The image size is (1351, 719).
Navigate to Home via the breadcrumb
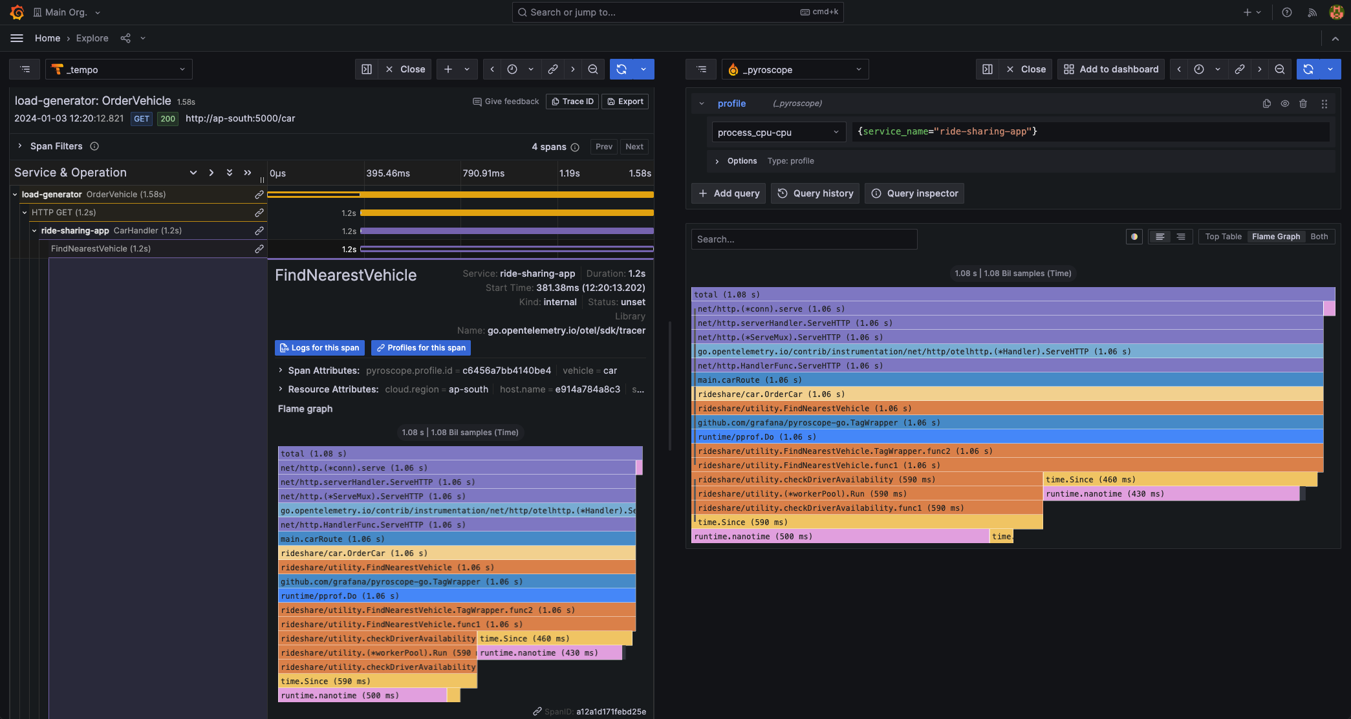point(47,38)
